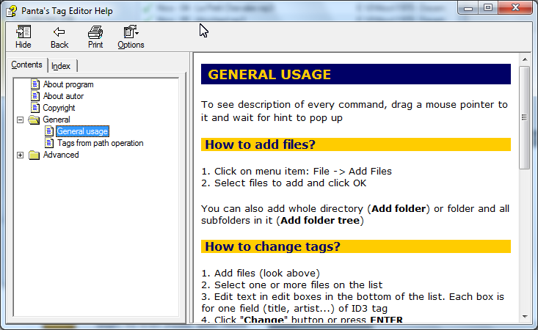This screenshot has width=538, height=330.
Task: Go back with the Back arrow button
Action: click(x=59, y=37)
